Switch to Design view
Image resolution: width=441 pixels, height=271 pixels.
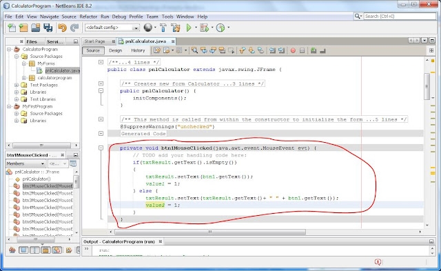pyautogui.click(x=115, y=50)
